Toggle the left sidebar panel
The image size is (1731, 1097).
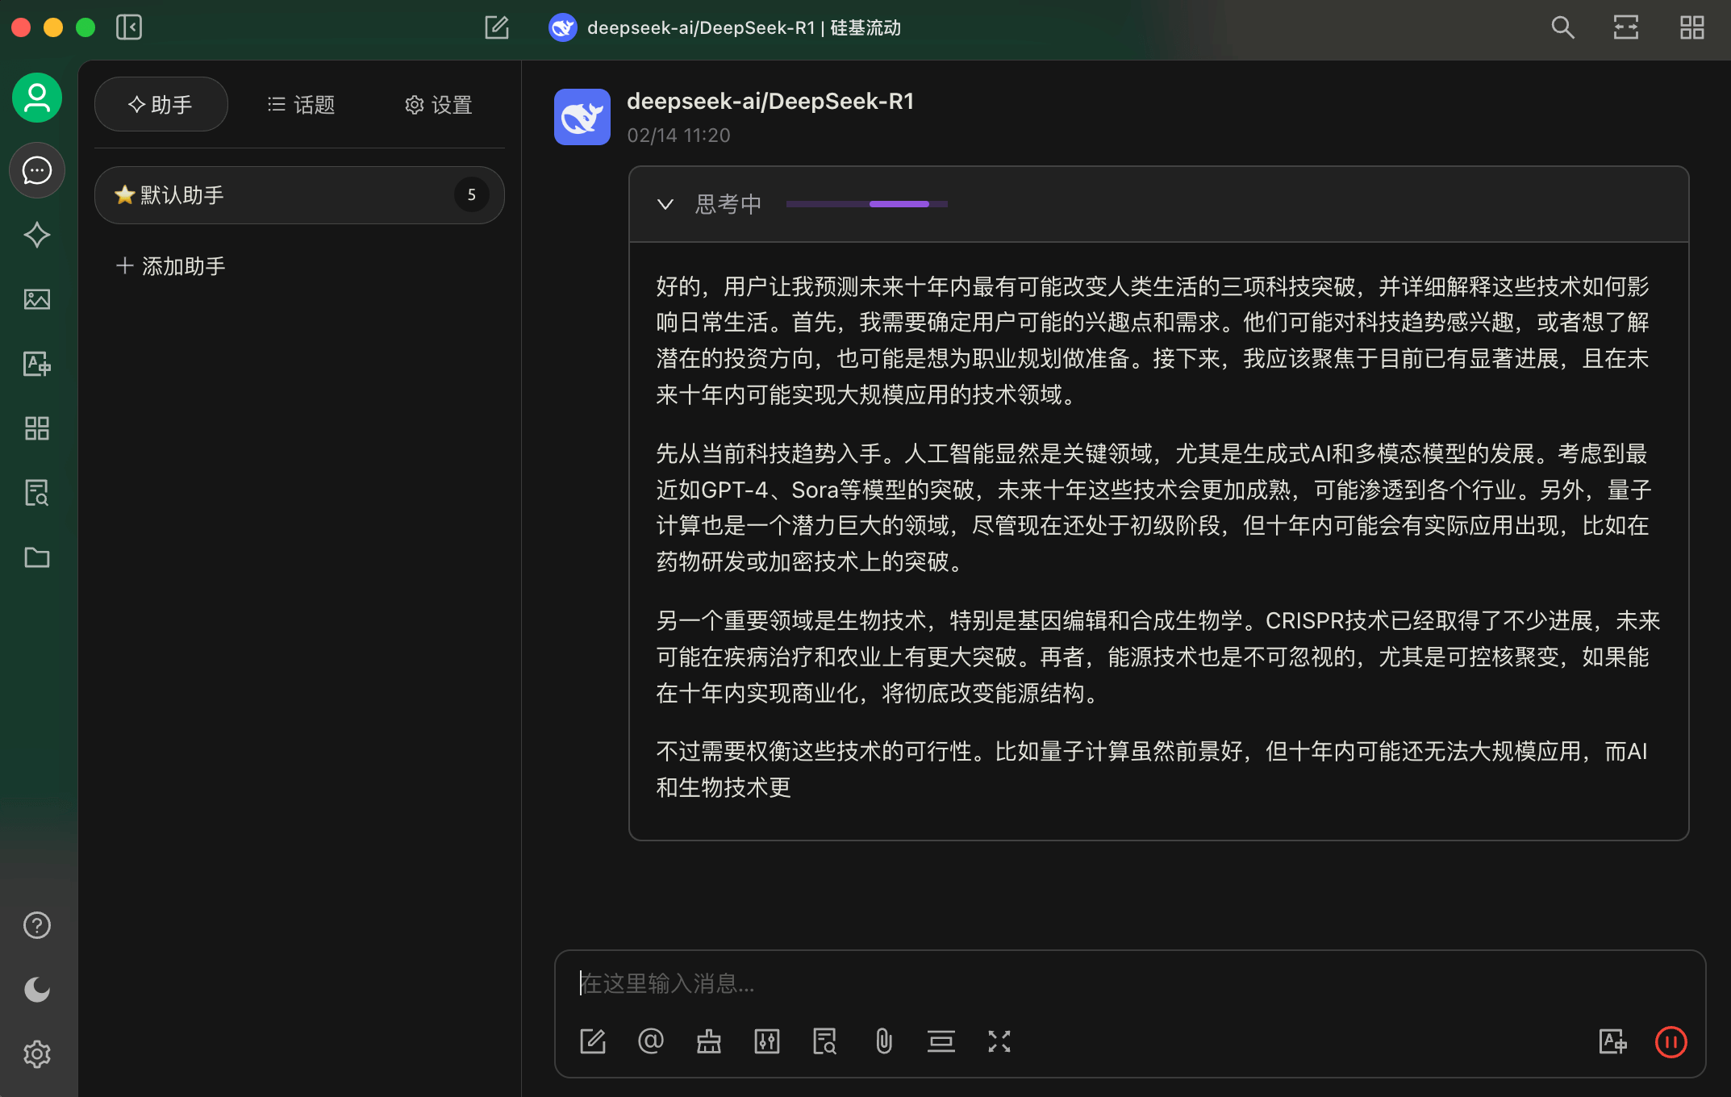129,27
